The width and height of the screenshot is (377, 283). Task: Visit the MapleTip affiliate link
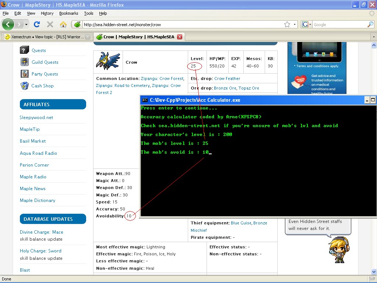click(x=29, y=129)
